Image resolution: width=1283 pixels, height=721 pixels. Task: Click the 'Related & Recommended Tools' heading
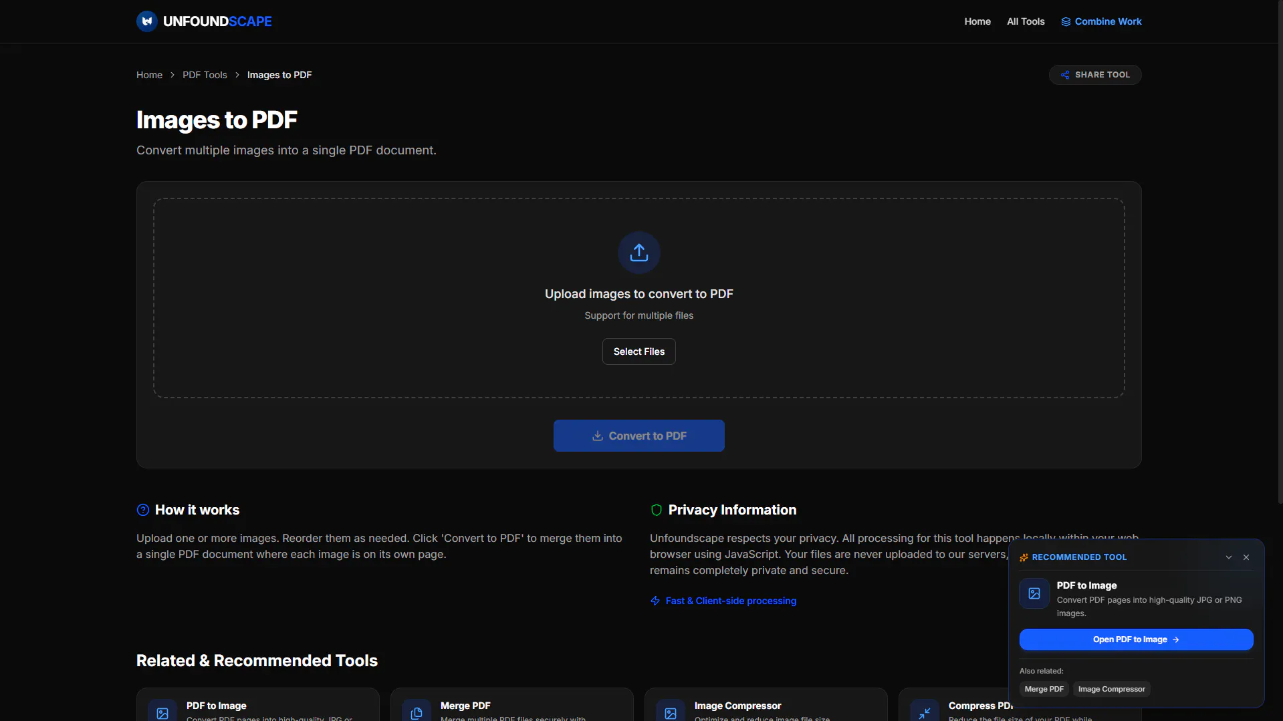(x=257, y=660)
